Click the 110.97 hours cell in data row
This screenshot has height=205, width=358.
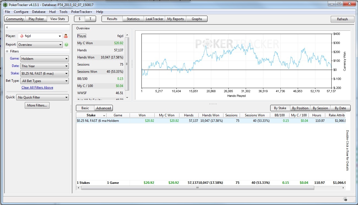tap(319, 121)
